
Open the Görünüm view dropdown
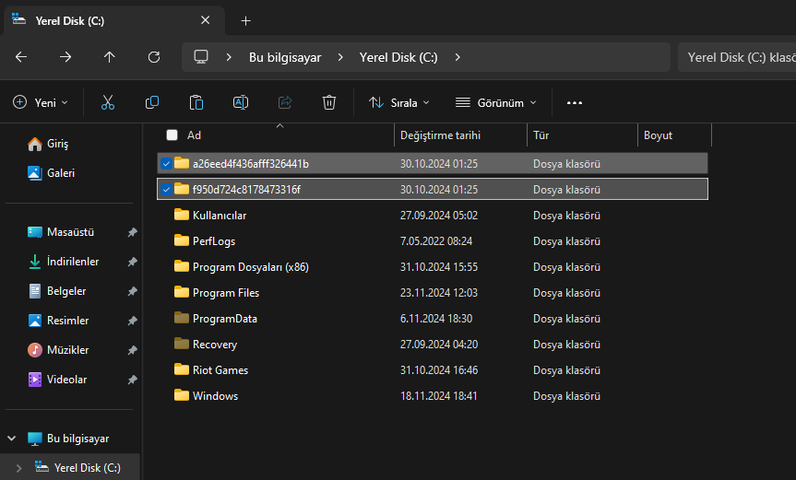click(x=496, y=102)
